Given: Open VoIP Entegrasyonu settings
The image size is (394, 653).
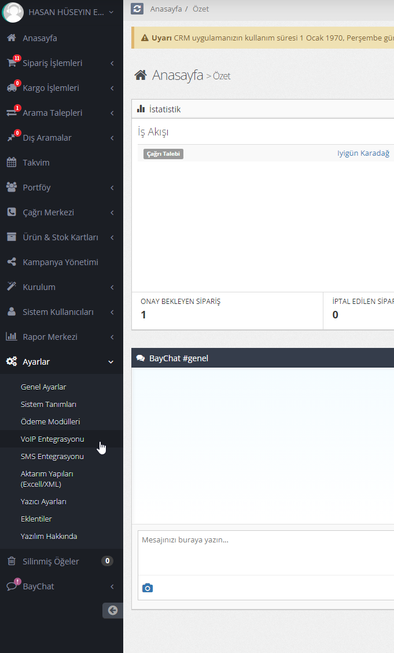Looking at the screenshot, I should point(52,439).
